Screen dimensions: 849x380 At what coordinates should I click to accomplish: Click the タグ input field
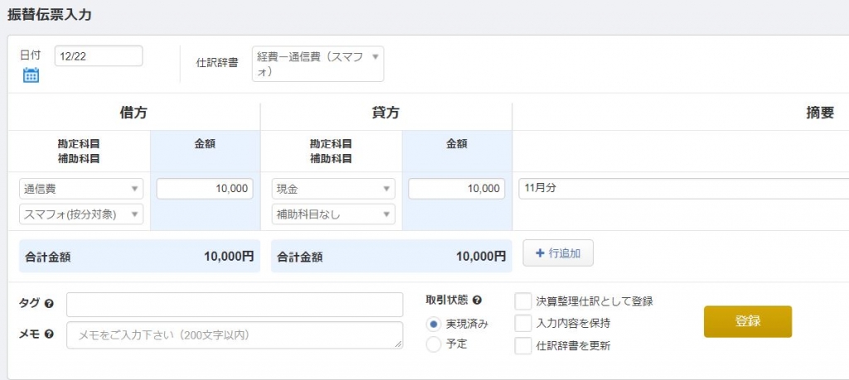[x=235, y=305]
